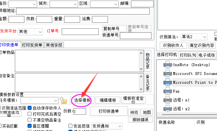Image resolution: width=217 pixels, height=131 pixels.
Task: Open the 物品记录 side button
Action: [148, 61]
